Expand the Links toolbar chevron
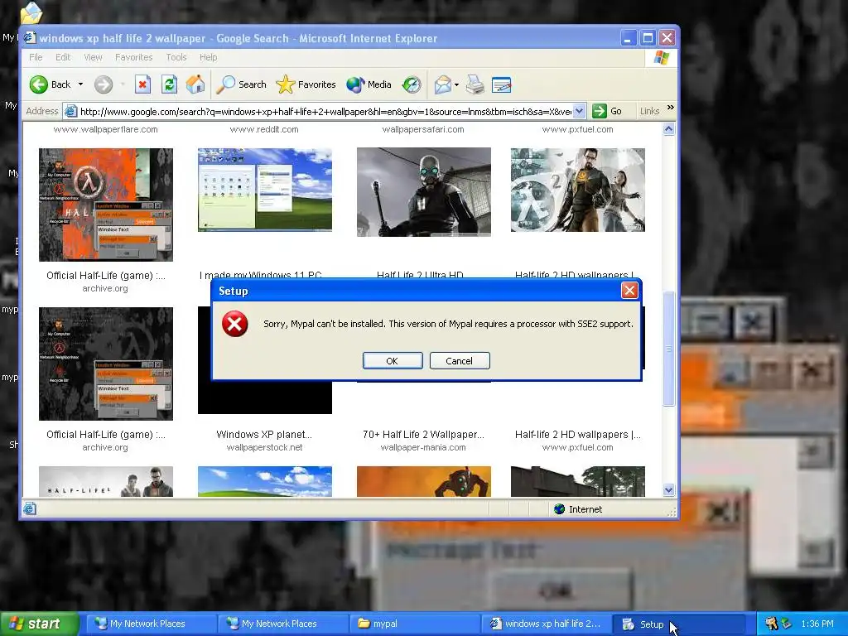This screenshot has height=636, width=848. [671, 108]
